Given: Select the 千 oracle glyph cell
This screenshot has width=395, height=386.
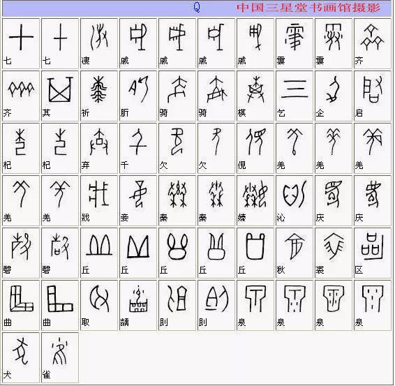Looking at the screenshot, I should (x=138, y=149).
